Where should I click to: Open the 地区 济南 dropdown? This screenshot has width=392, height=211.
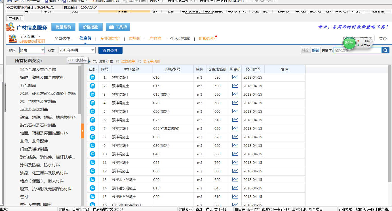[x=32, y=50]
